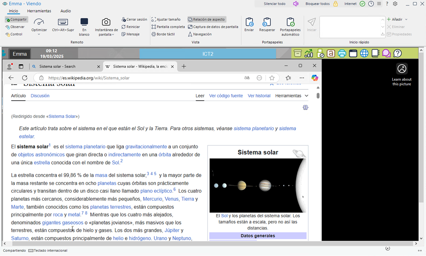Open a new browser tab
The height and width of the screenshot is (256, 426).
pyautogui.click(x=184, y=66)
